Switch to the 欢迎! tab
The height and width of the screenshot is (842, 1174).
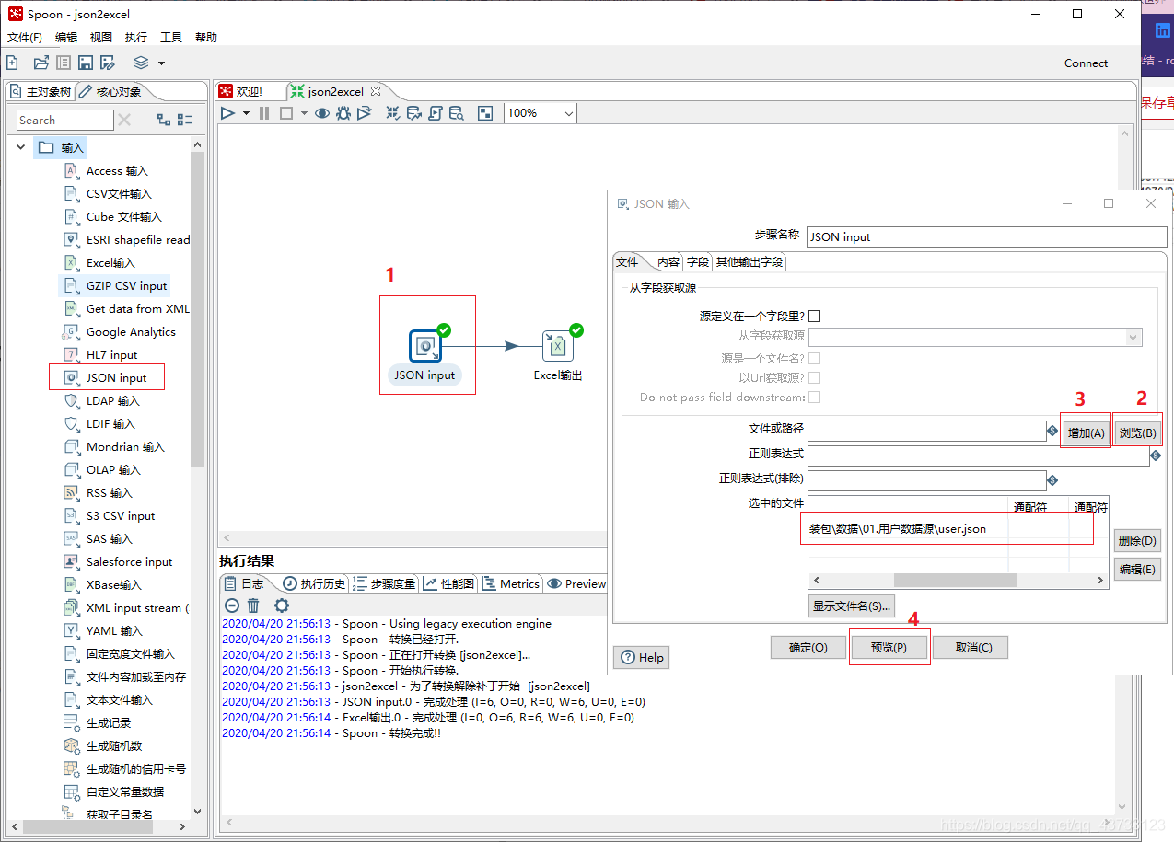tap(239, 91)
